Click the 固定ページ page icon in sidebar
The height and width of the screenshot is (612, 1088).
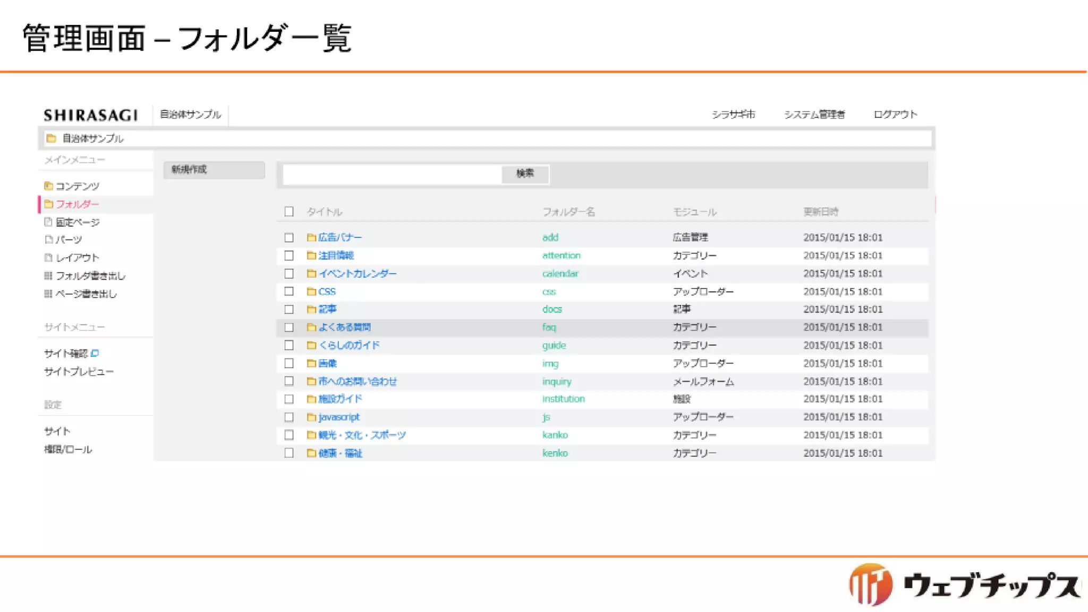48,222
